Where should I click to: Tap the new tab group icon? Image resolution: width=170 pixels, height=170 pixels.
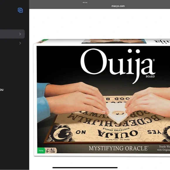coord(21,10)
